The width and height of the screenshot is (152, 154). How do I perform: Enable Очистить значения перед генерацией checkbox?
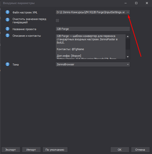[57, 21]
